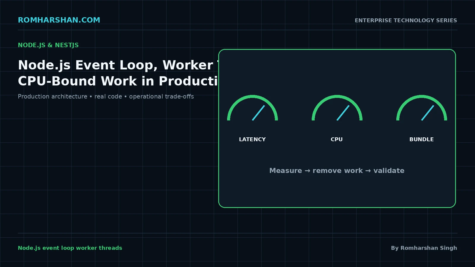Click the By Romharshan Singh byline

tap(424, 248)
